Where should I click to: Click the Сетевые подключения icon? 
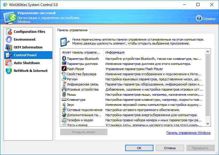point(64,110)
